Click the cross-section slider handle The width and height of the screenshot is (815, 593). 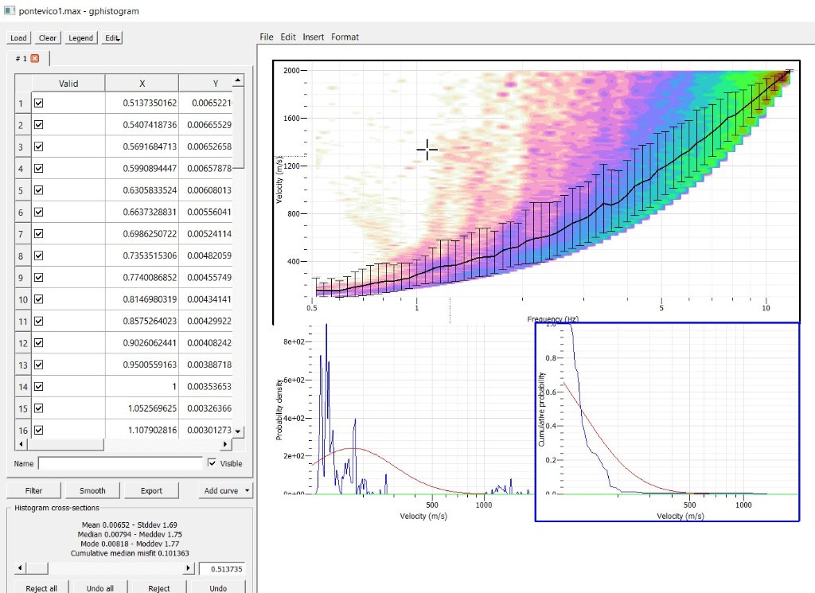38,568
